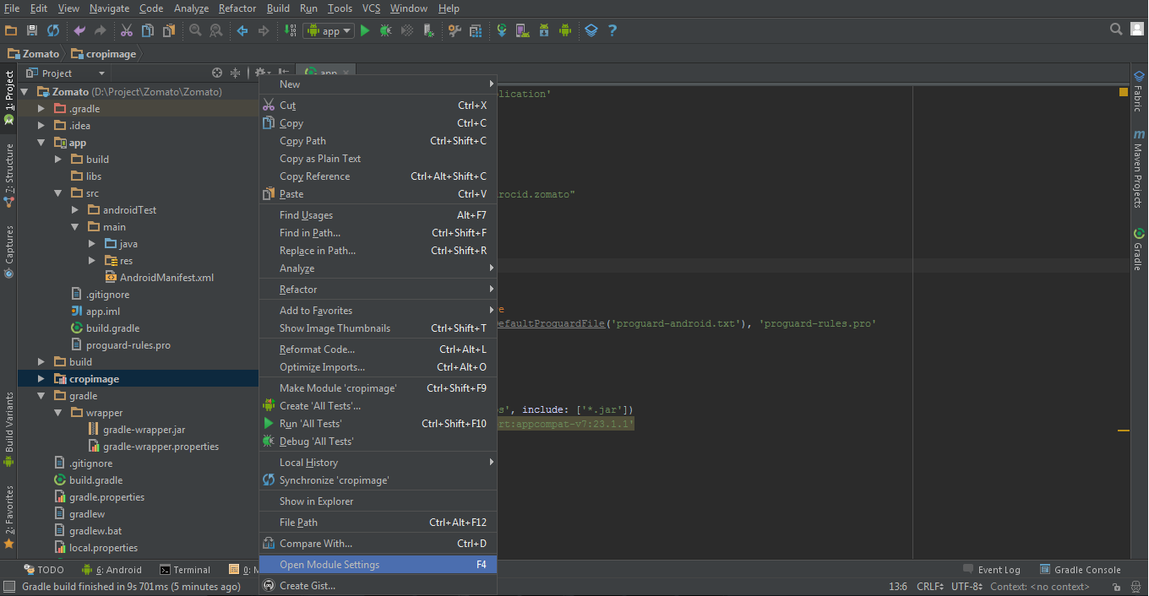The image size is (1149, 596).
Task: Select proguard-rules.pro in the project tree
Action: pos(120,345)
